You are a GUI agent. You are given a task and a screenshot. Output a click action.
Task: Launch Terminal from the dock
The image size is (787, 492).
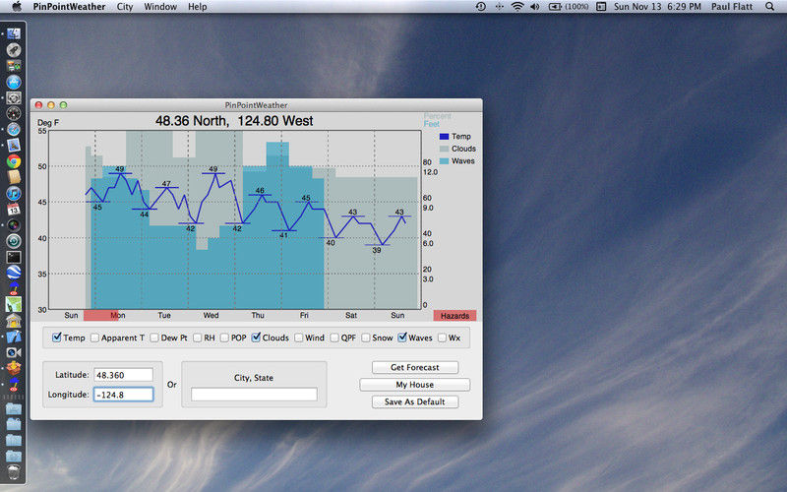(14, 257)
